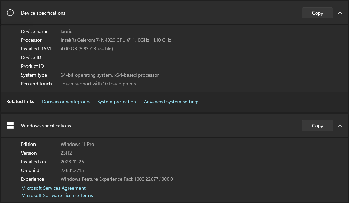Click the 'Experience' label
The height and width of the screenshot is (203, 349).
[32, 179]
